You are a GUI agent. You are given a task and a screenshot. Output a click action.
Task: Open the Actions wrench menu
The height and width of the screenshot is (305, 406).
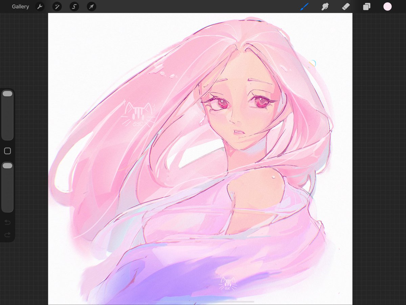click(40, 6)
